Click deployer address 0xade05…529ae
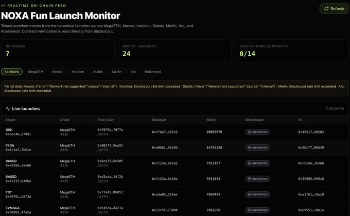The width and height of the screenshot is (350, 216). (x=165, y=194)
